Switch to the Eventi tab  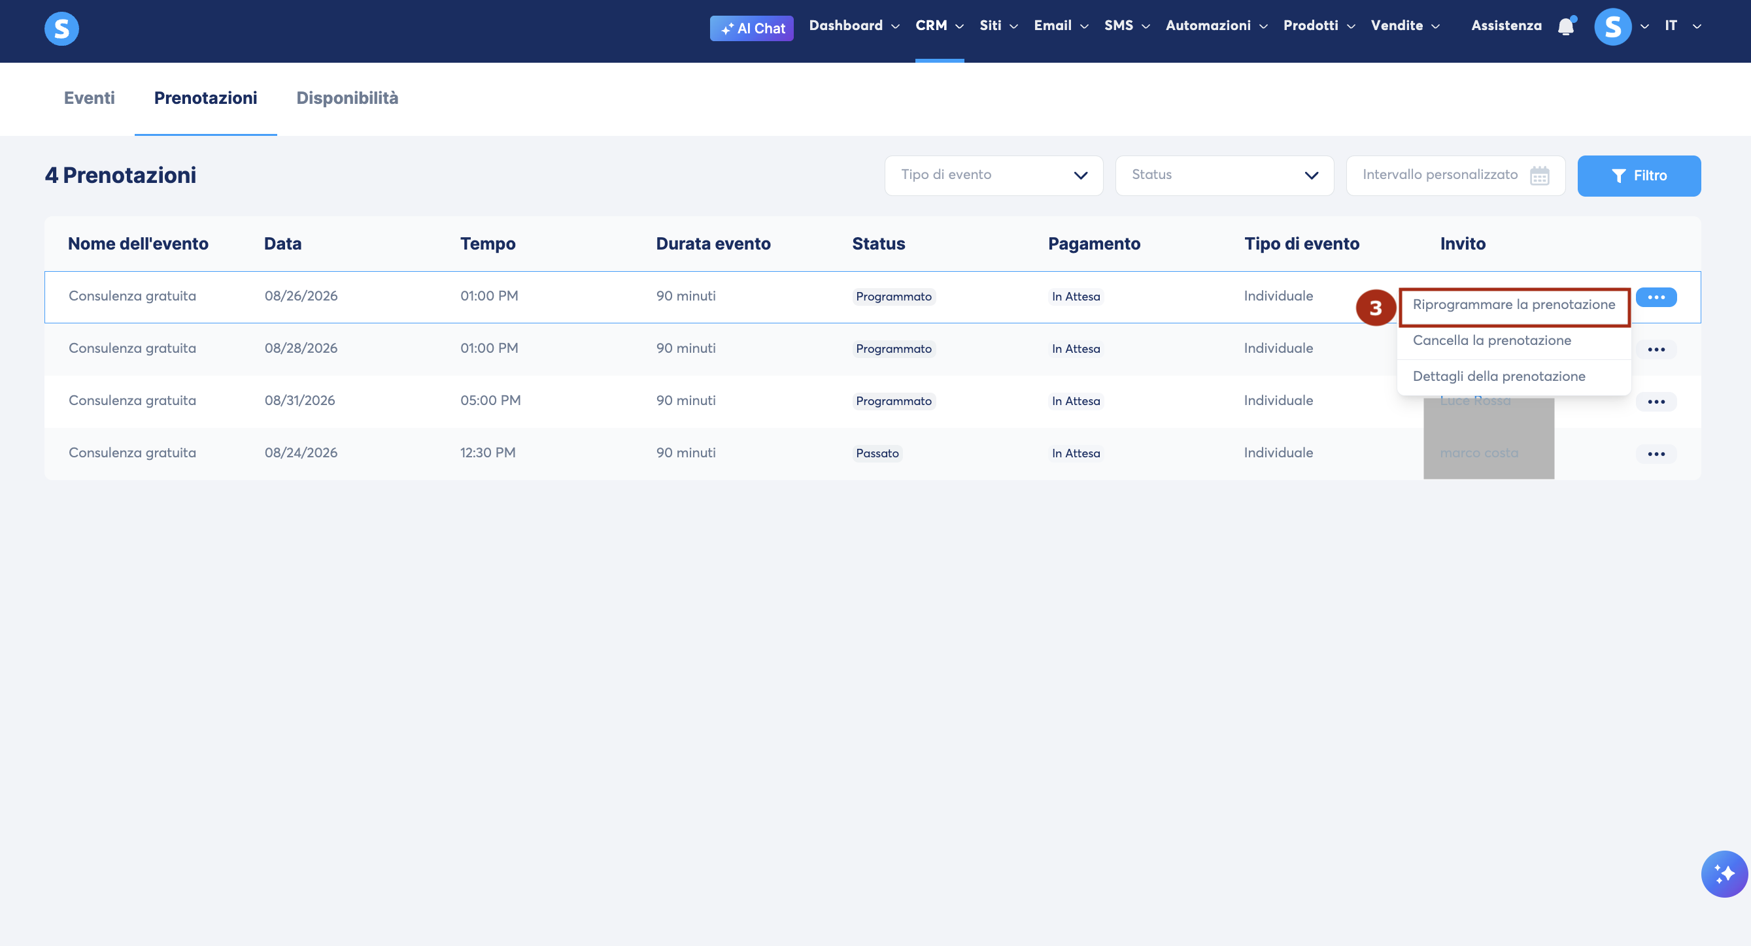[89, 98]
